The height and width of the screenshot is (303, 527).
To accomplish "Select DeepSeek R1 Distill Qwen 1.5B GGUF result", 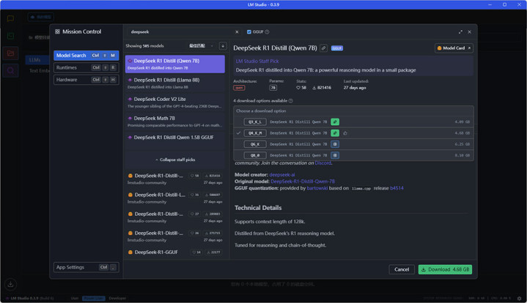I will click(175, 141).
